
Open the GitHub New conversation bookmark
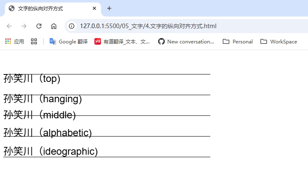(186, 42)
